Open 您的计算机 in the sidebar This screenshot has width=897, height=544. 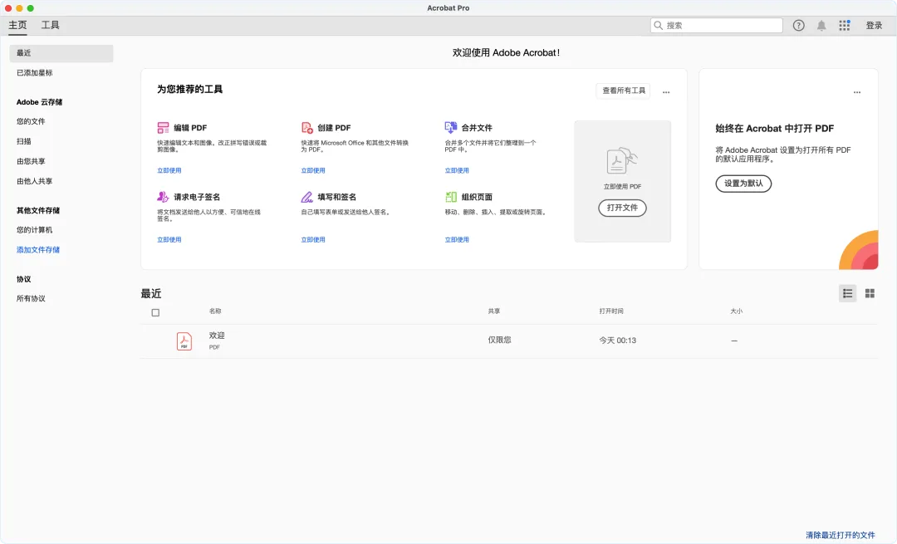[x=34, y=230]
